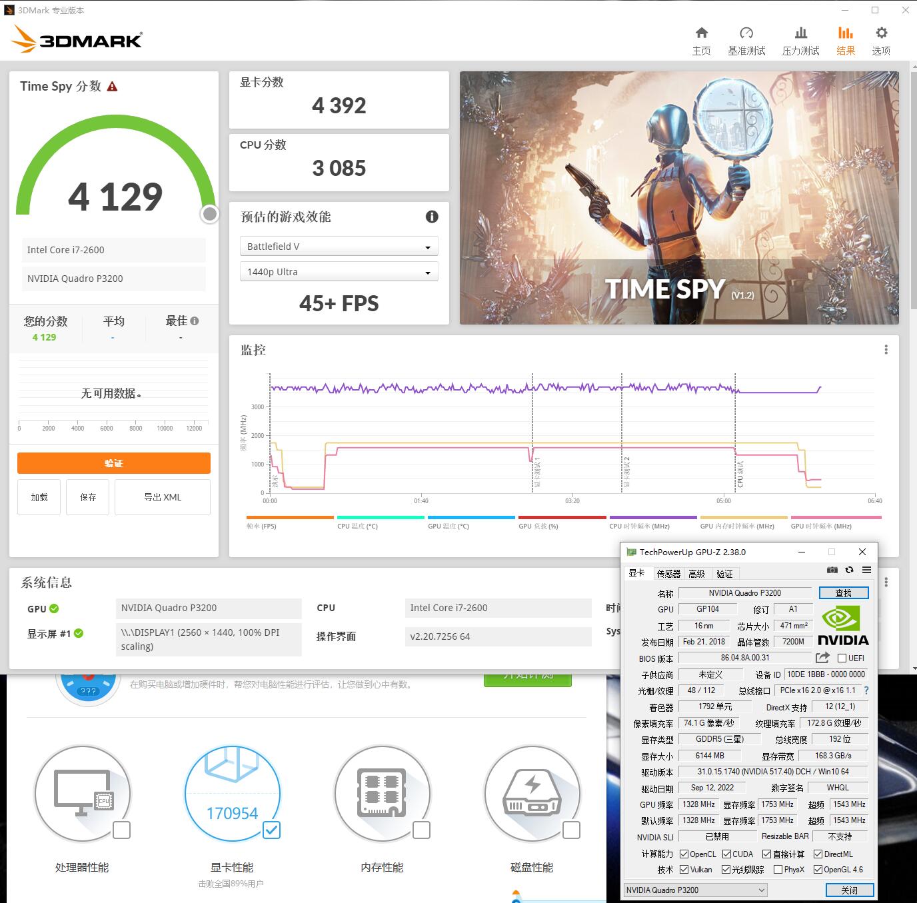Click the 查找 lookup button in GPU-Z
917x903 pixels.
(844, 593)
